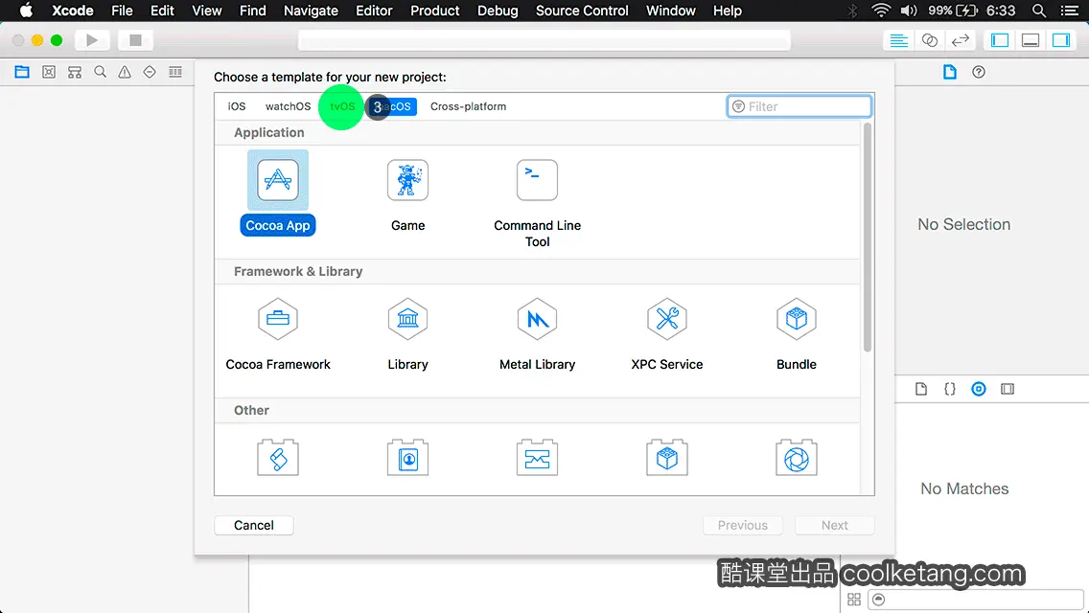Image resolution: width=1089 pixels, height=613 pixels.
Task: Select the Metal Library template
Action: tap(537, 319)
